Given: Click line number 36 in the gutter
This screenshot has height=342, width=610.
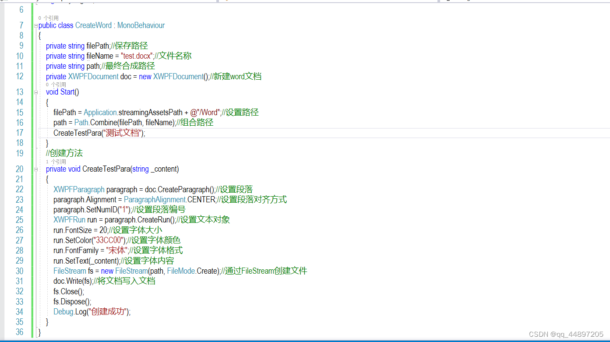Looking at the screenshot, I should [19, 332].
